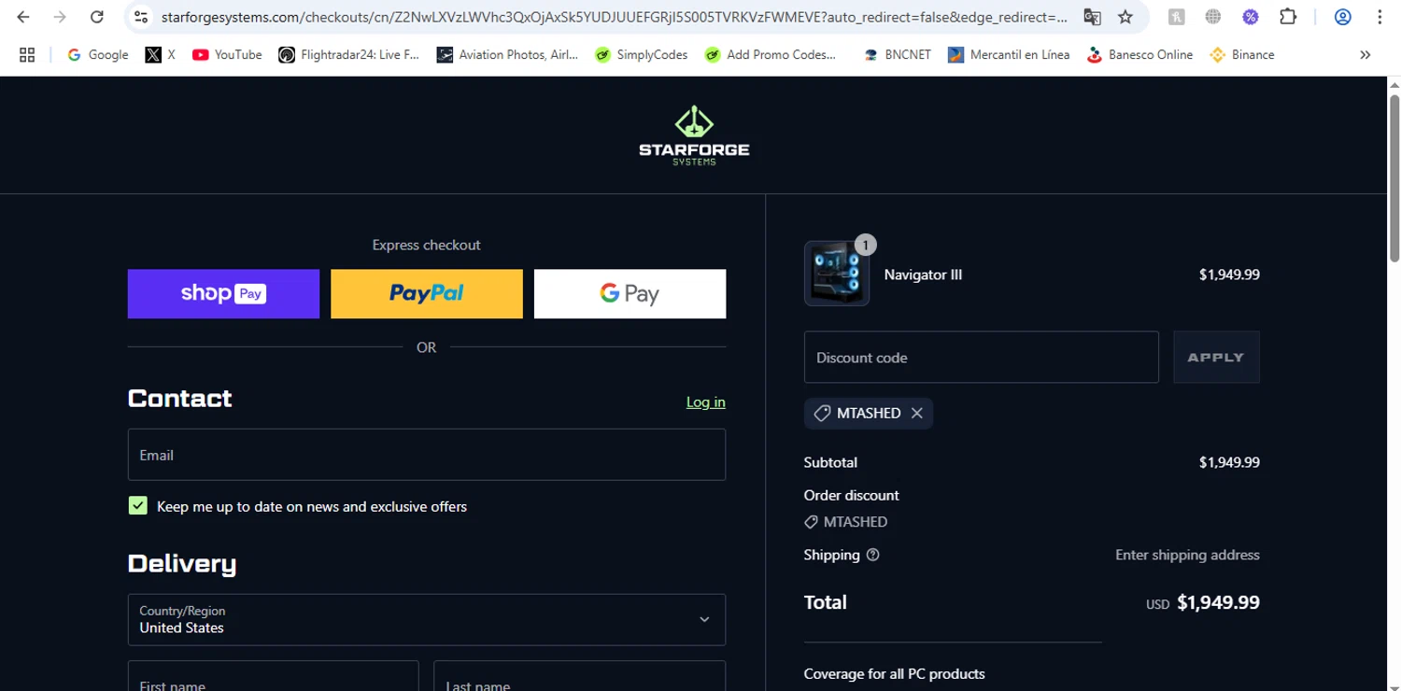Click the translate page icon
Screen dimensions: 1401x691
[x=1092, y=17]
